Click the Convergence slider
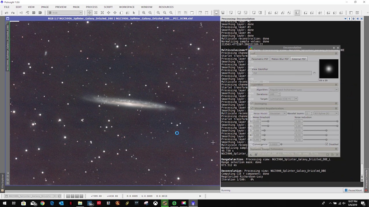Image resolution: width=369 pixels, height=207 pixels. (302, 144)
